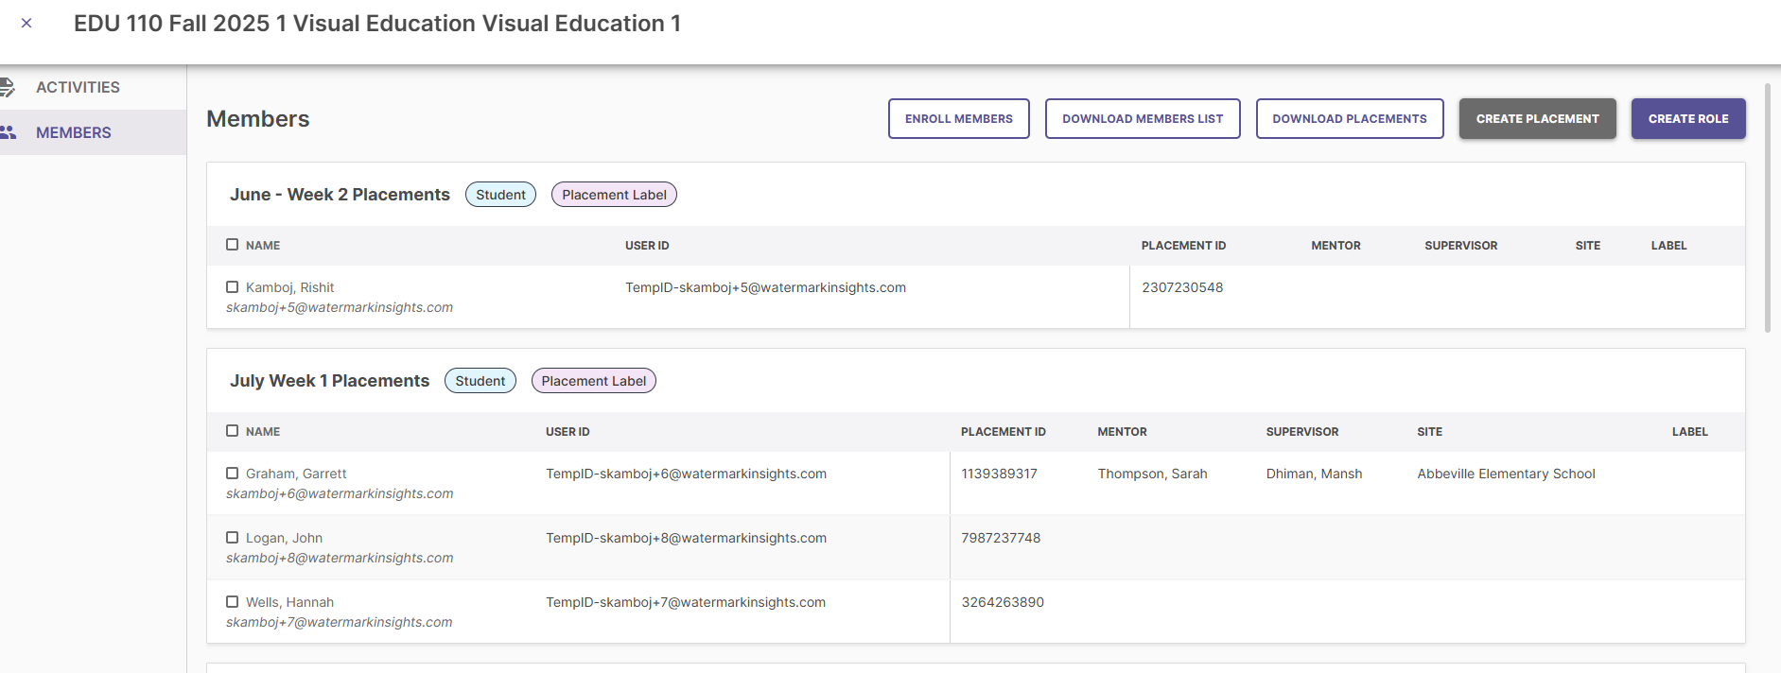Click the Activities sidebar icon

7,87
